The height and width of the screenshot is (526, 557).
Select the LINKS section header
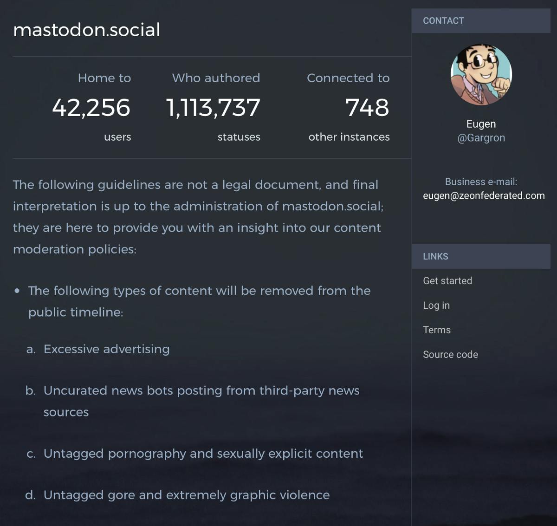coord(435,256)
